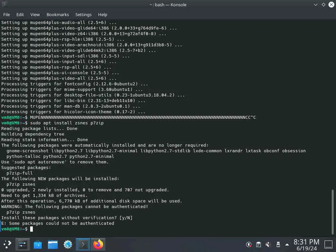Click the MUPENNNN... typed command line
Viewport: 336px width, 252px height.
click(143, 117)
